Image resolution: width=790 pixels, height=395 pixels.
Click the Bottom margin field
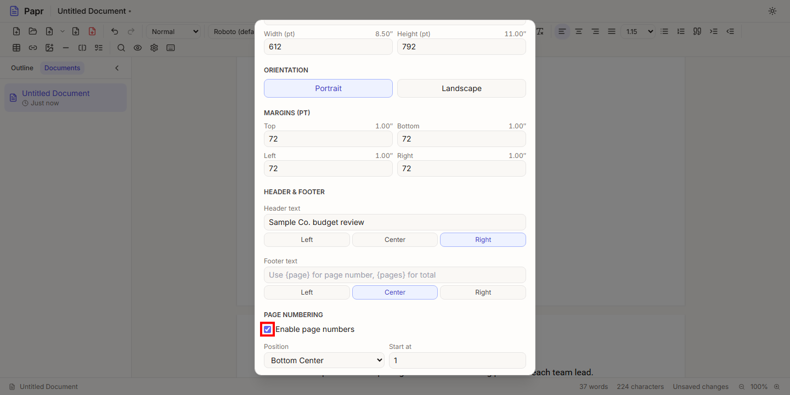[461, 139]
